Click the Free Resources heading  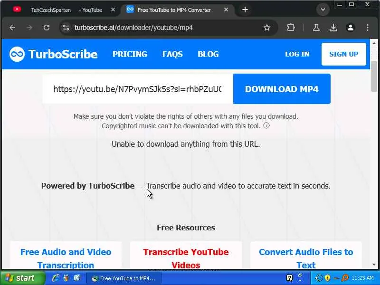186,228
